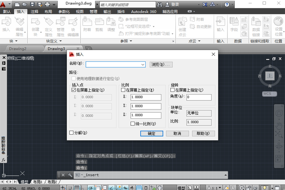
Task: Click the 登录 sign-in button
Action: pos(172,5)
